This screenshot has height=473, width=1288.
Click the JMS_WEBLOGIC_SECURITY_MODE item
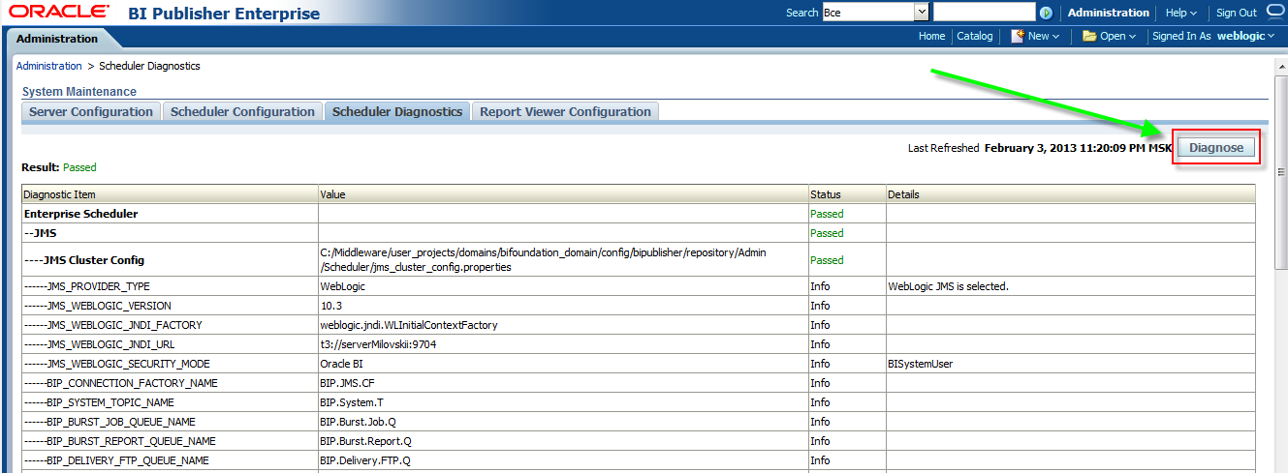tap(117, 364)
